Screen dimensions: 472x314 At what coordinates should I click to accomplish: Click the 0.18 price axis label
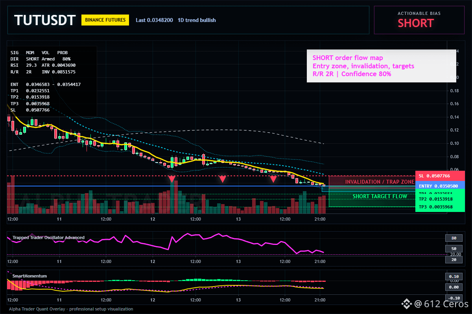coord(454,91)
